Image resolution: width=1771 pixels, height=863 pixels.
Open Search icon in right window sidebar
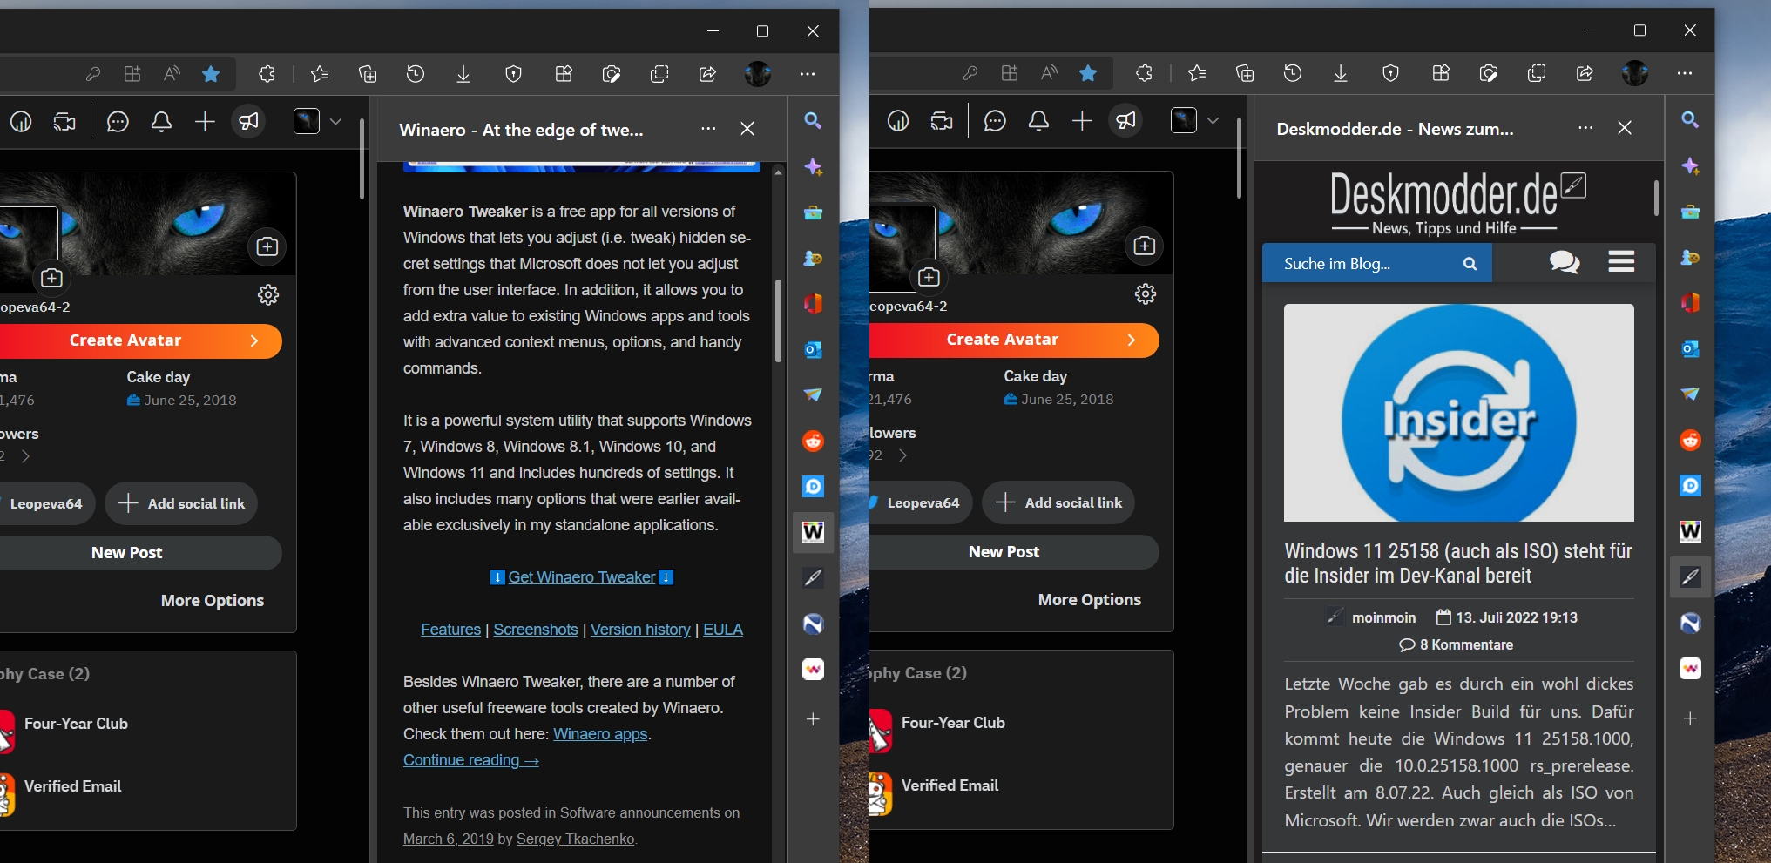[1690, 119]
